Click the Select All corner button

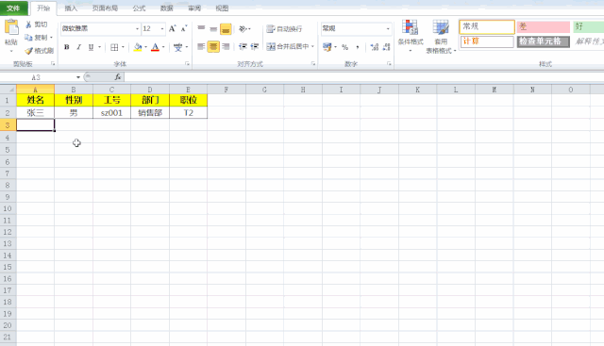(x=8, y=90)
